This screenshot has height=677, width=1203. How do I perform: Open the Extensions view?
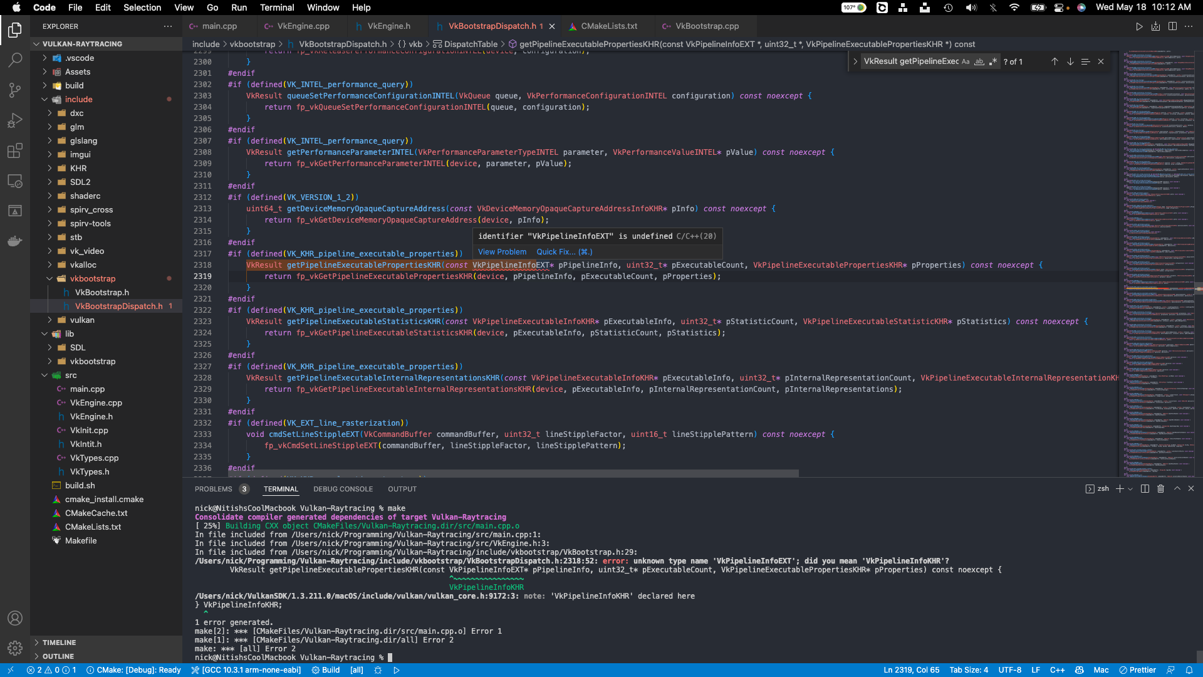[x=15, y=150]
